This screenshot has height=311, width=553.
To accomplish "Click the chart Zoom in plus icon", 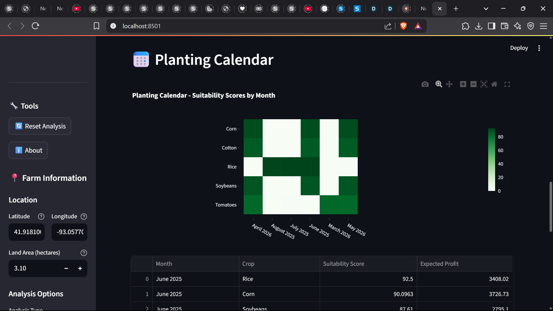I will [x=463, y=84].
